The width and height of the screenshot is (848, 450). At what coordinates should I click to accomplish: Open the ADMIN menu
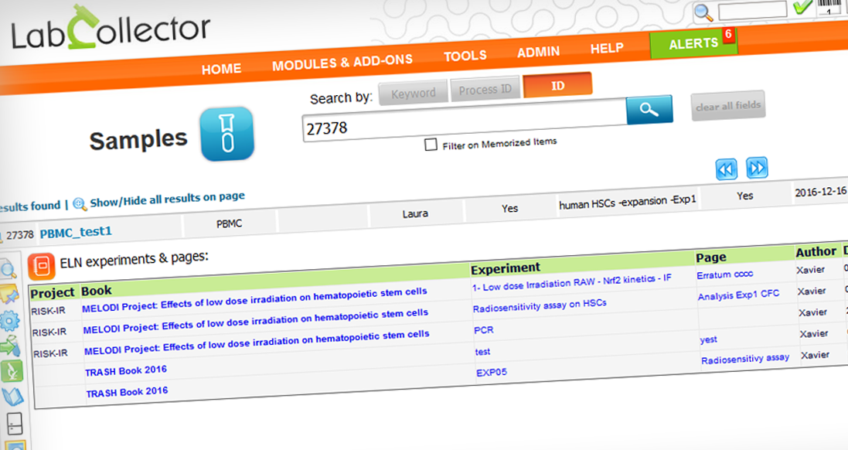pyautogui.click(x=538, y=52)
